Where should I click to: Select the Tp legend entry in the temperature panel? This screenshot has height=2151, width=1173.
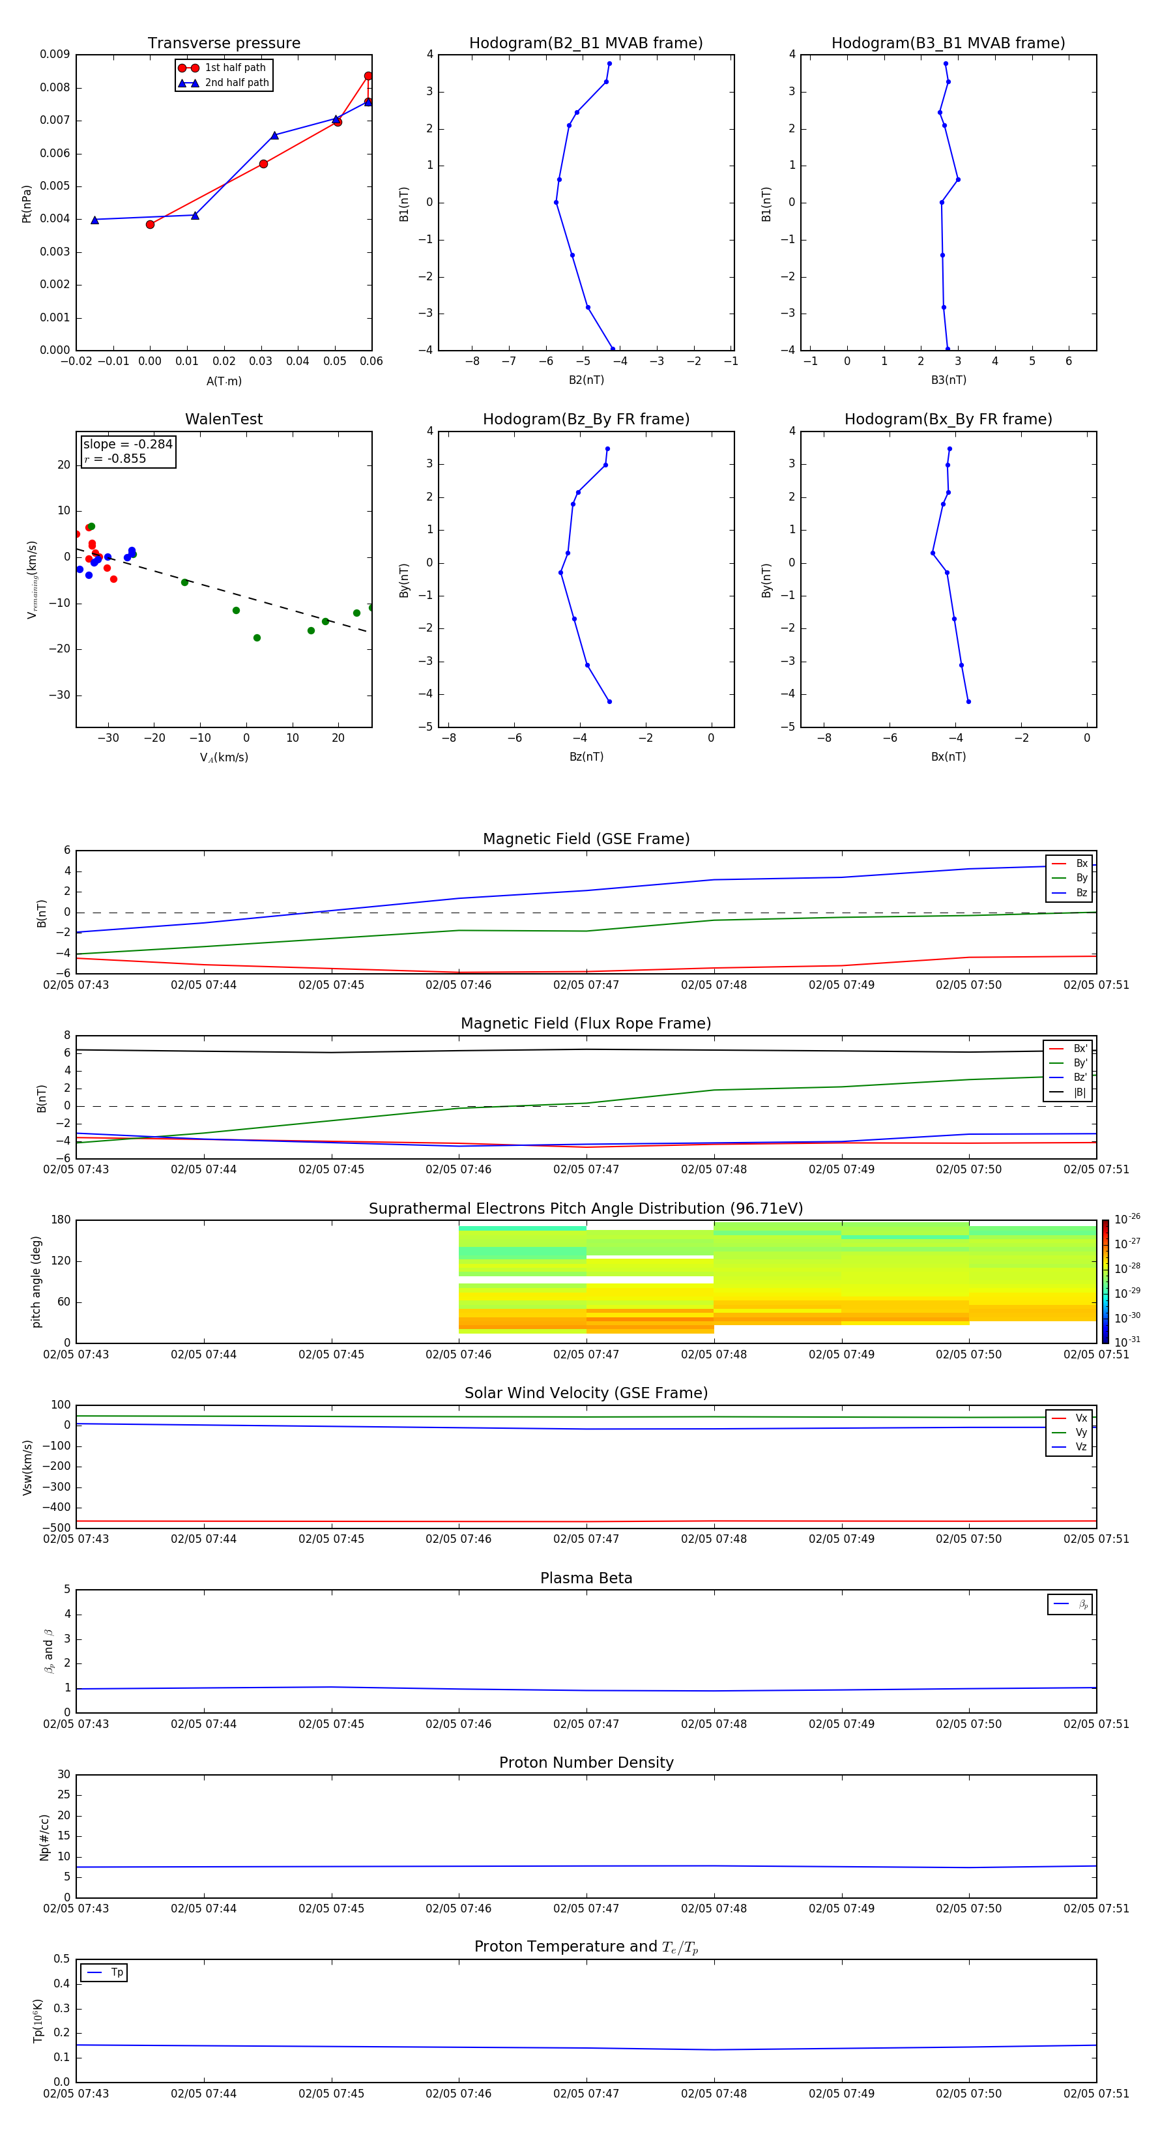[104, 1972]
